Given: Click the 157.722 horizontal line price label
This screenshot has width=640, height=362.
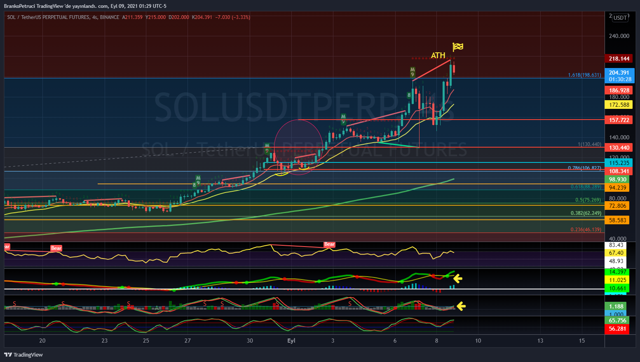Looking at the screenshot, I should coord(619,120).
